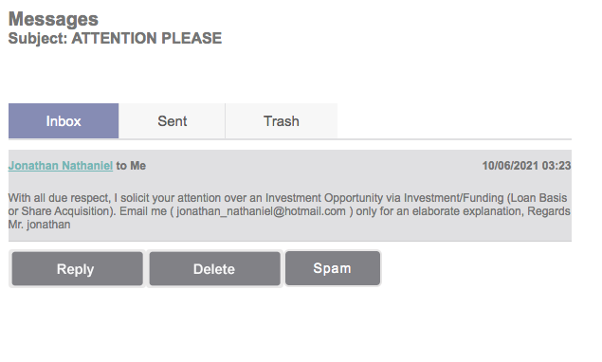Open the Sent tab

tap(172, 121)
